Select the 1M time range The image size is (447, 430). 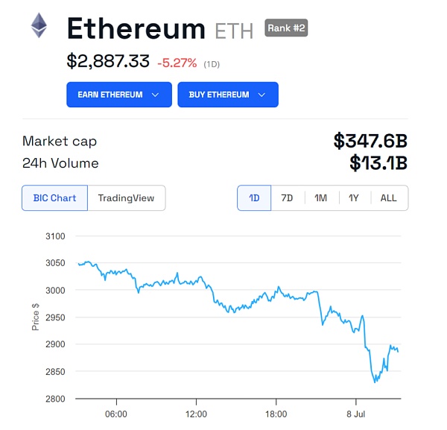point(320,198)
